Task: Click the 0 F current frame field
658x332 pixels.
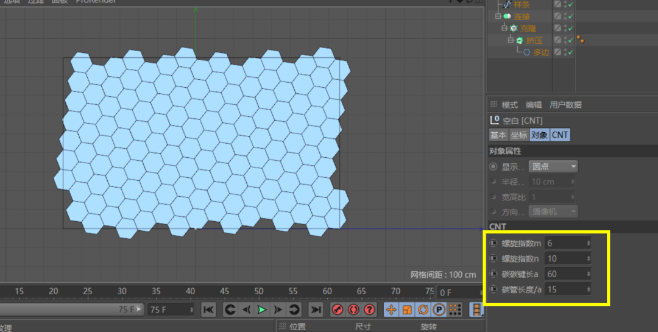Action: [x=461, y=292]
